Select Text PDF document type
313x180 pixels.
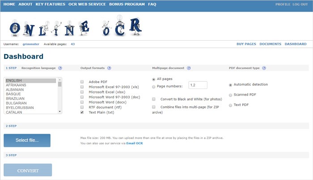(x=230, y=105)
